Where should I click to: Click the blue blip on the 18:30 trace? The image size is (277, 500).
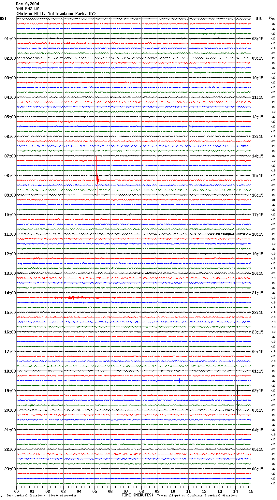[x=180, y=380]
